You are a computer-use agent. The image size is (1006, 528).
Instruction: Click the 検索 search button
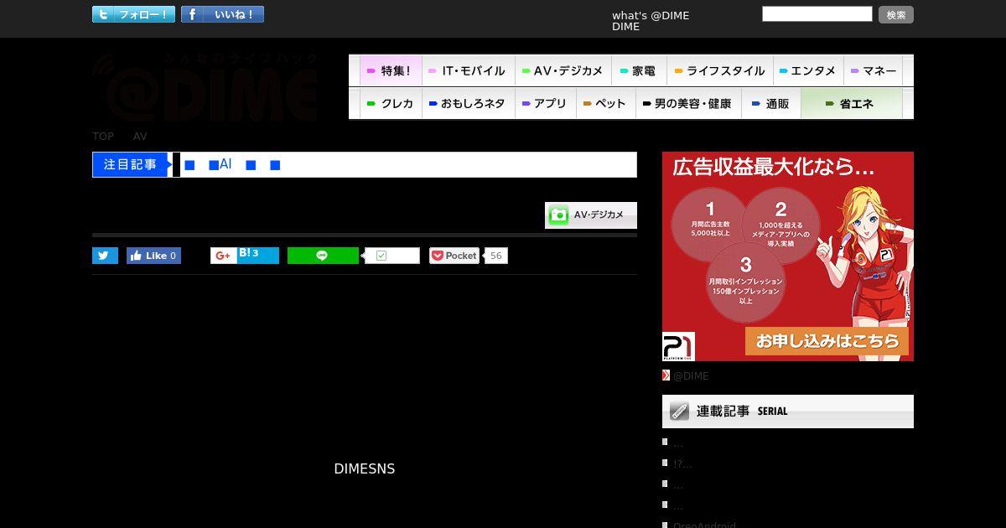tap(896, 14)
